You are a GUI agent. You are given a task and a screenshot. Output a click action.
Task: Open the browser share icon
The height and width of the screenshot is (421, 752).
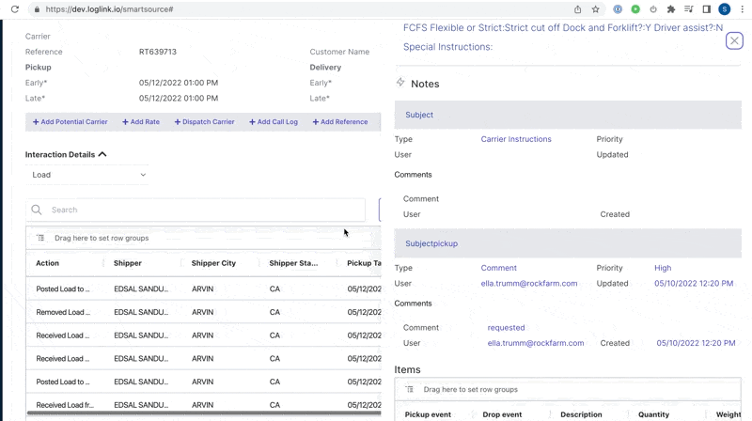577,9
